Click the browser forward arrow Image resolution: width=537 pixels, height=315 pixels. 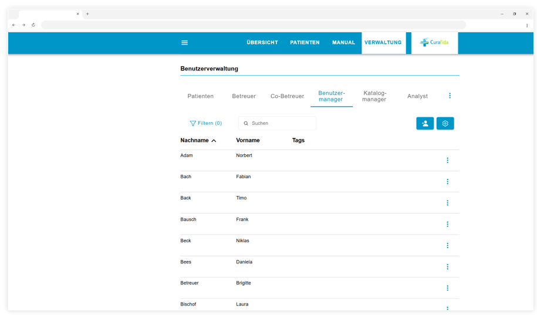pos(23,25)
